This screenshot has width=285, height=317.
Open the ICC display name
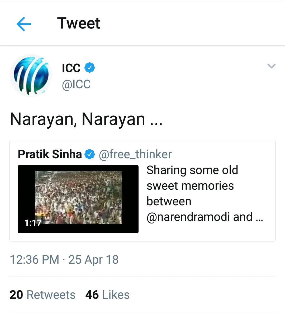coord(71,68)
